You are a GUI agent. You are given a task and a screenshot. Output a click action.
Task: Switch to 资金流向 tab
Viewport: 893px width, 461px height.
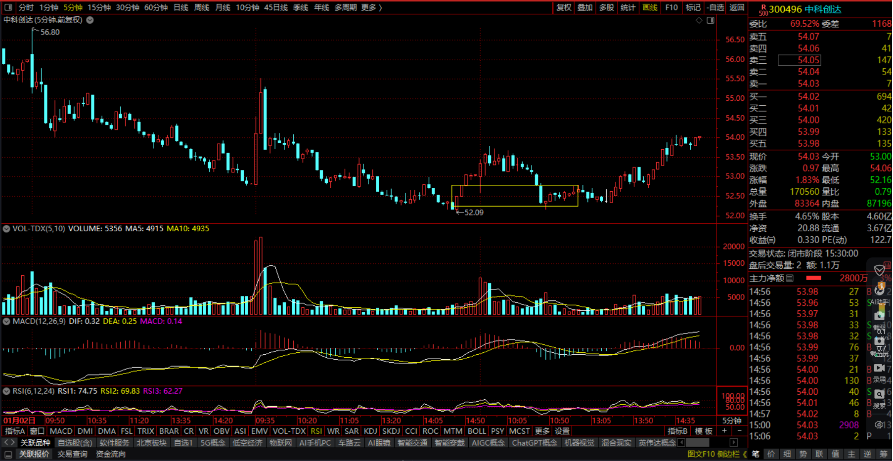111,454
